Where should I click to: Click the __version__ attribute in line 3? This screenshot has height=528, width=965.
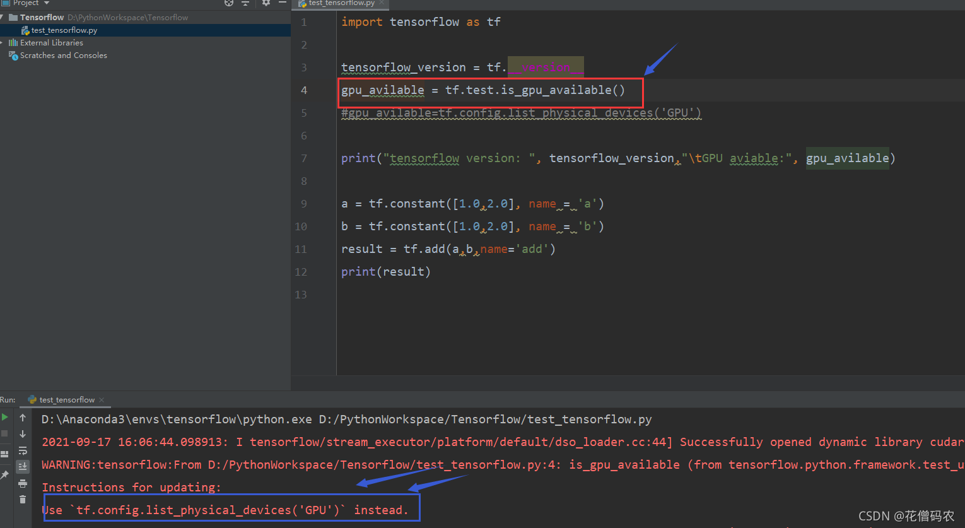[546, 67]
